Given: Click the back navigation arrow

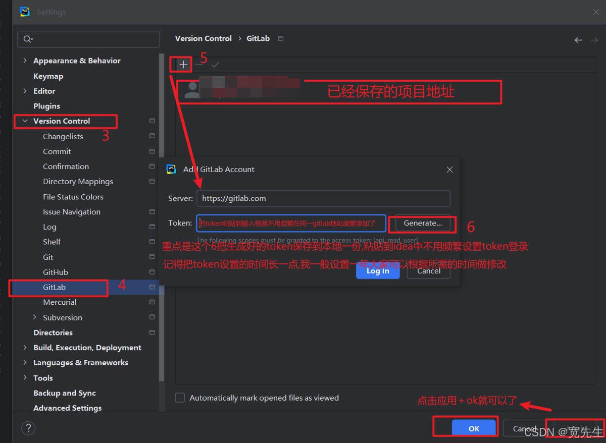Looking at the screenshot, I should (578, 40).
